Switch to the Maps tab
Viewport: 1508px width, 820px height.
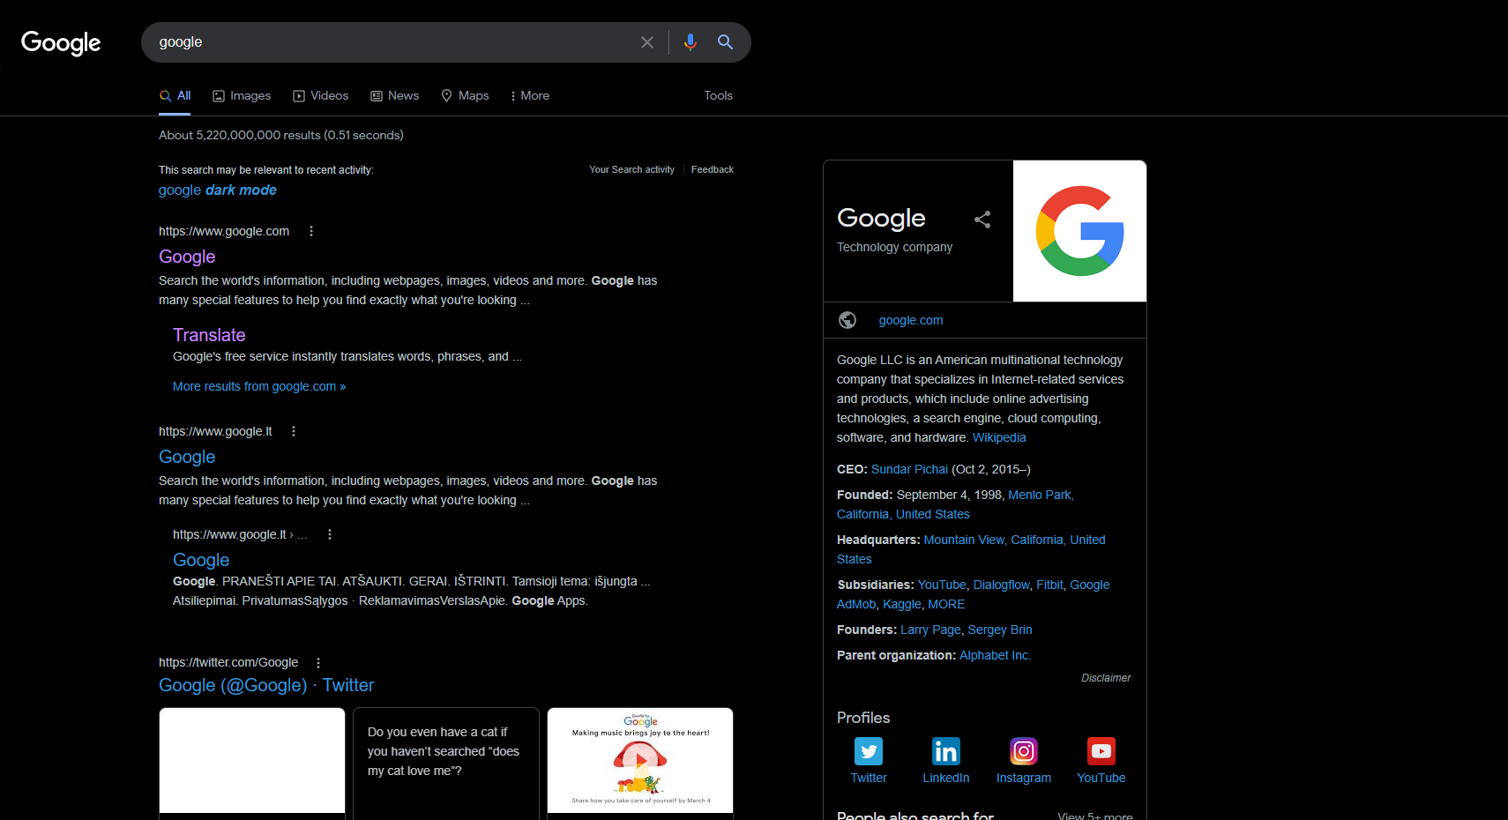pos(465,95)
